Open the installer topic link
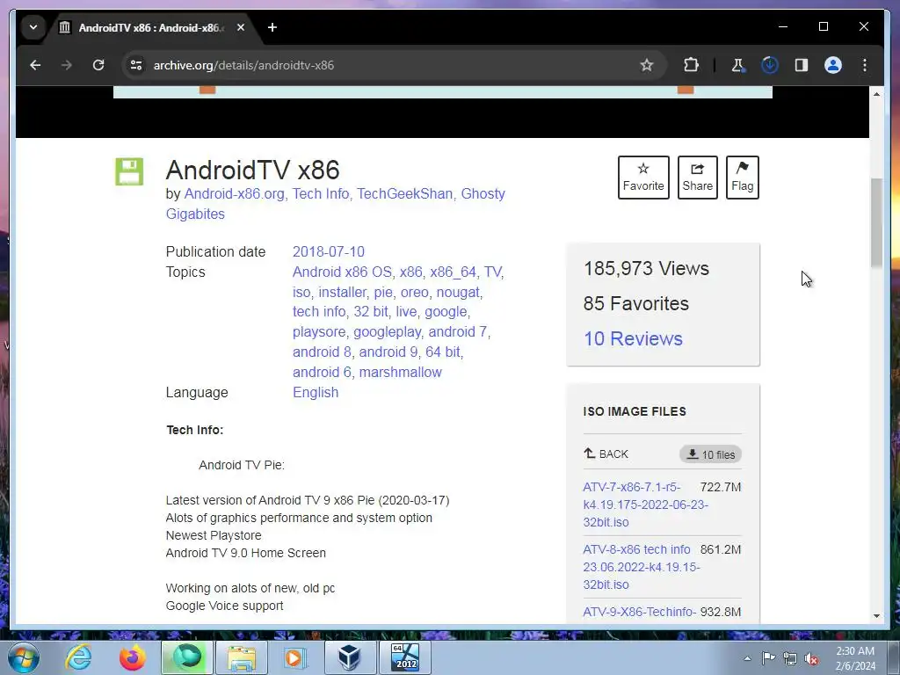This screenshot has height=675, width=900. (x=342, y=292)
